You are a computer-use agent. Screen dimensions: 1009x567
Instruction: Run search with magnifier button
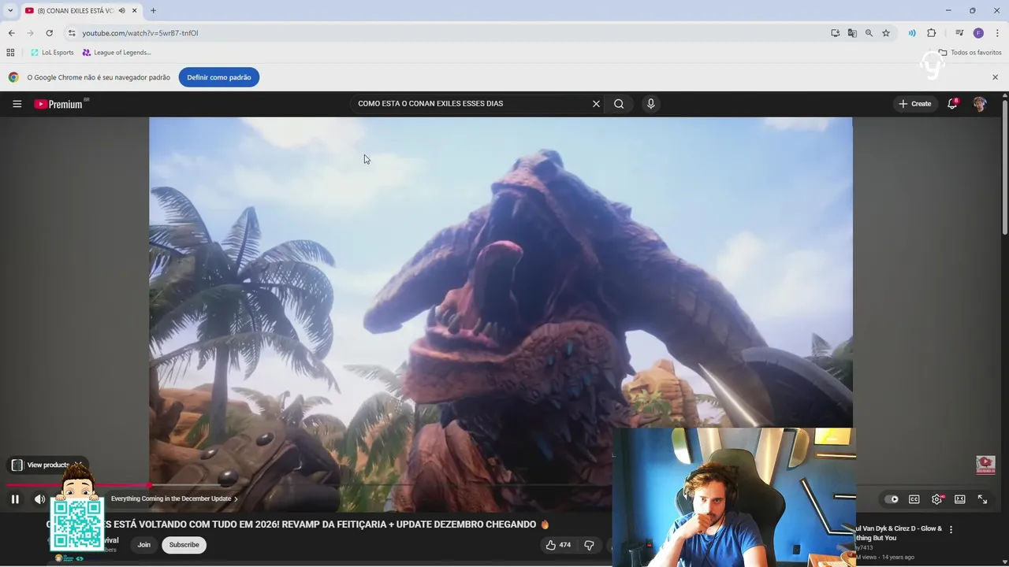click(619, 104)
